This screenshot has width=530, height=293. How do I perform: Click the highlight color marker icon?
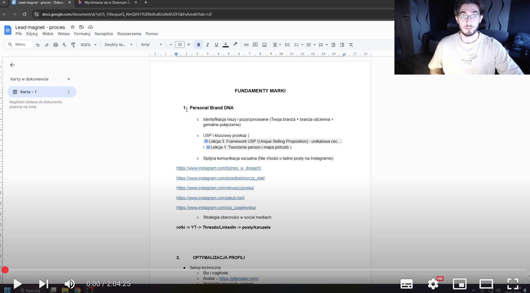(235, 45)
